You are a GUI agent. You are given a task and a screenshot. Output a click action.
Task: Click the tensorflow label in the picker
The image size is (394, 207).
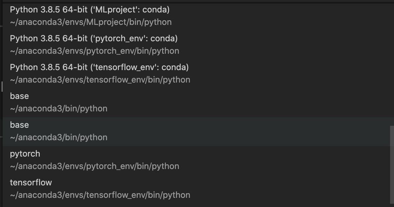point(31,182)
